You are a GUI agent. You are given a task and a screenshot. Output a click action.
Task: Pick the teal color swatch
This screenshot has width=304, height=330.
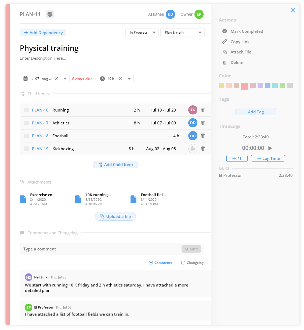click(x=275, y=85)
